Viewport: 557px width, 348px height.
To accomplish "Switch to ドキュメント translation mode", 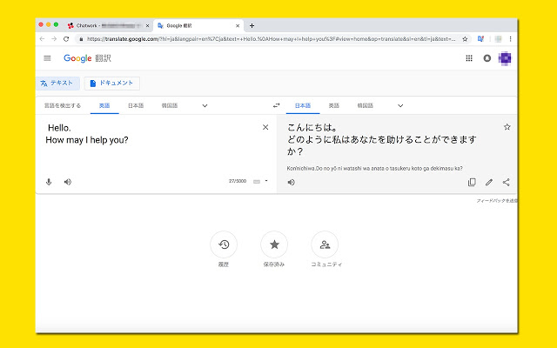I will (x=111, y=84).
